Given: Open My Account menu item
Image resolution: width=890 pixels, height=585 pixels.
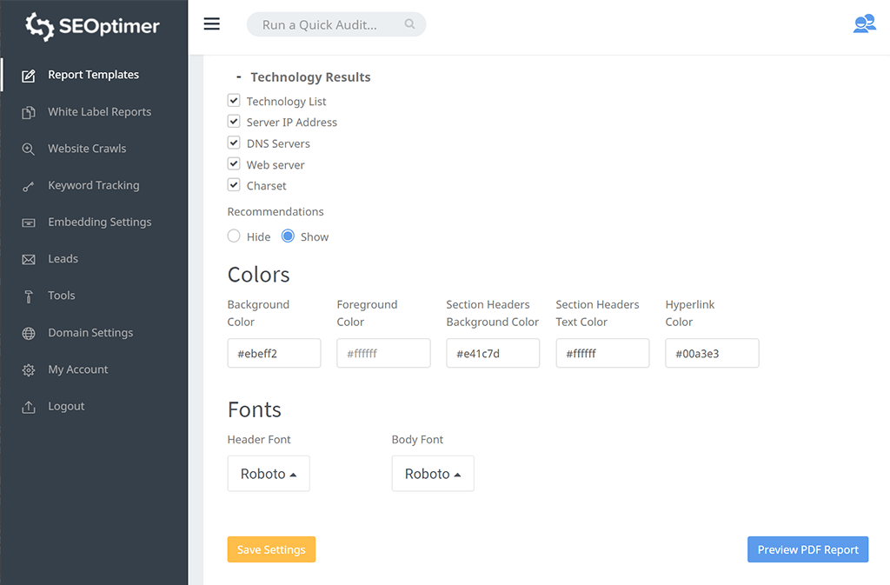Looking at the screenshot, I should click(x=78, y=369).
